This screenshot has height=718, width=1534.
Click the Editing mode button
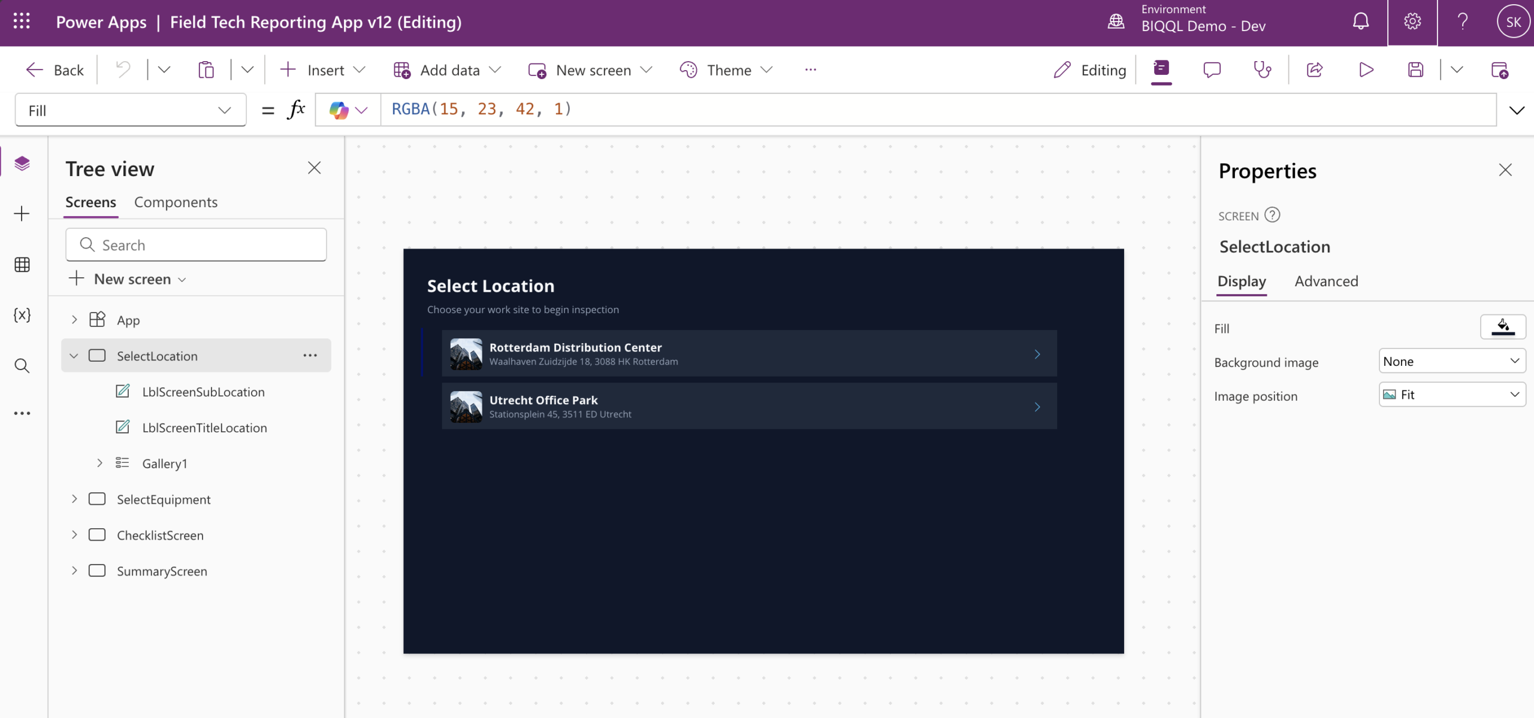1090,70
